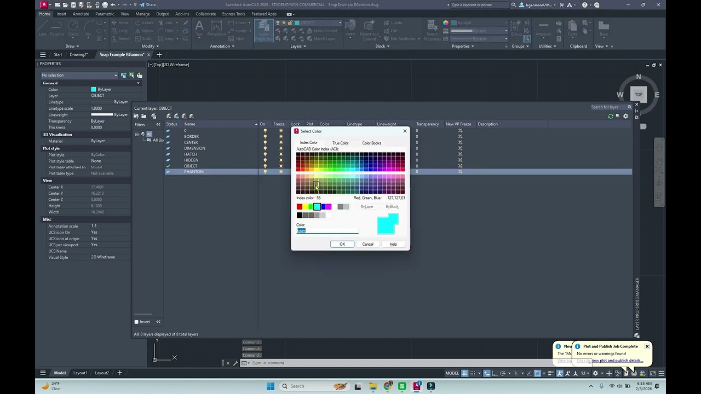Refresh the layer list
701x394 pixels.
pos(611,116)
